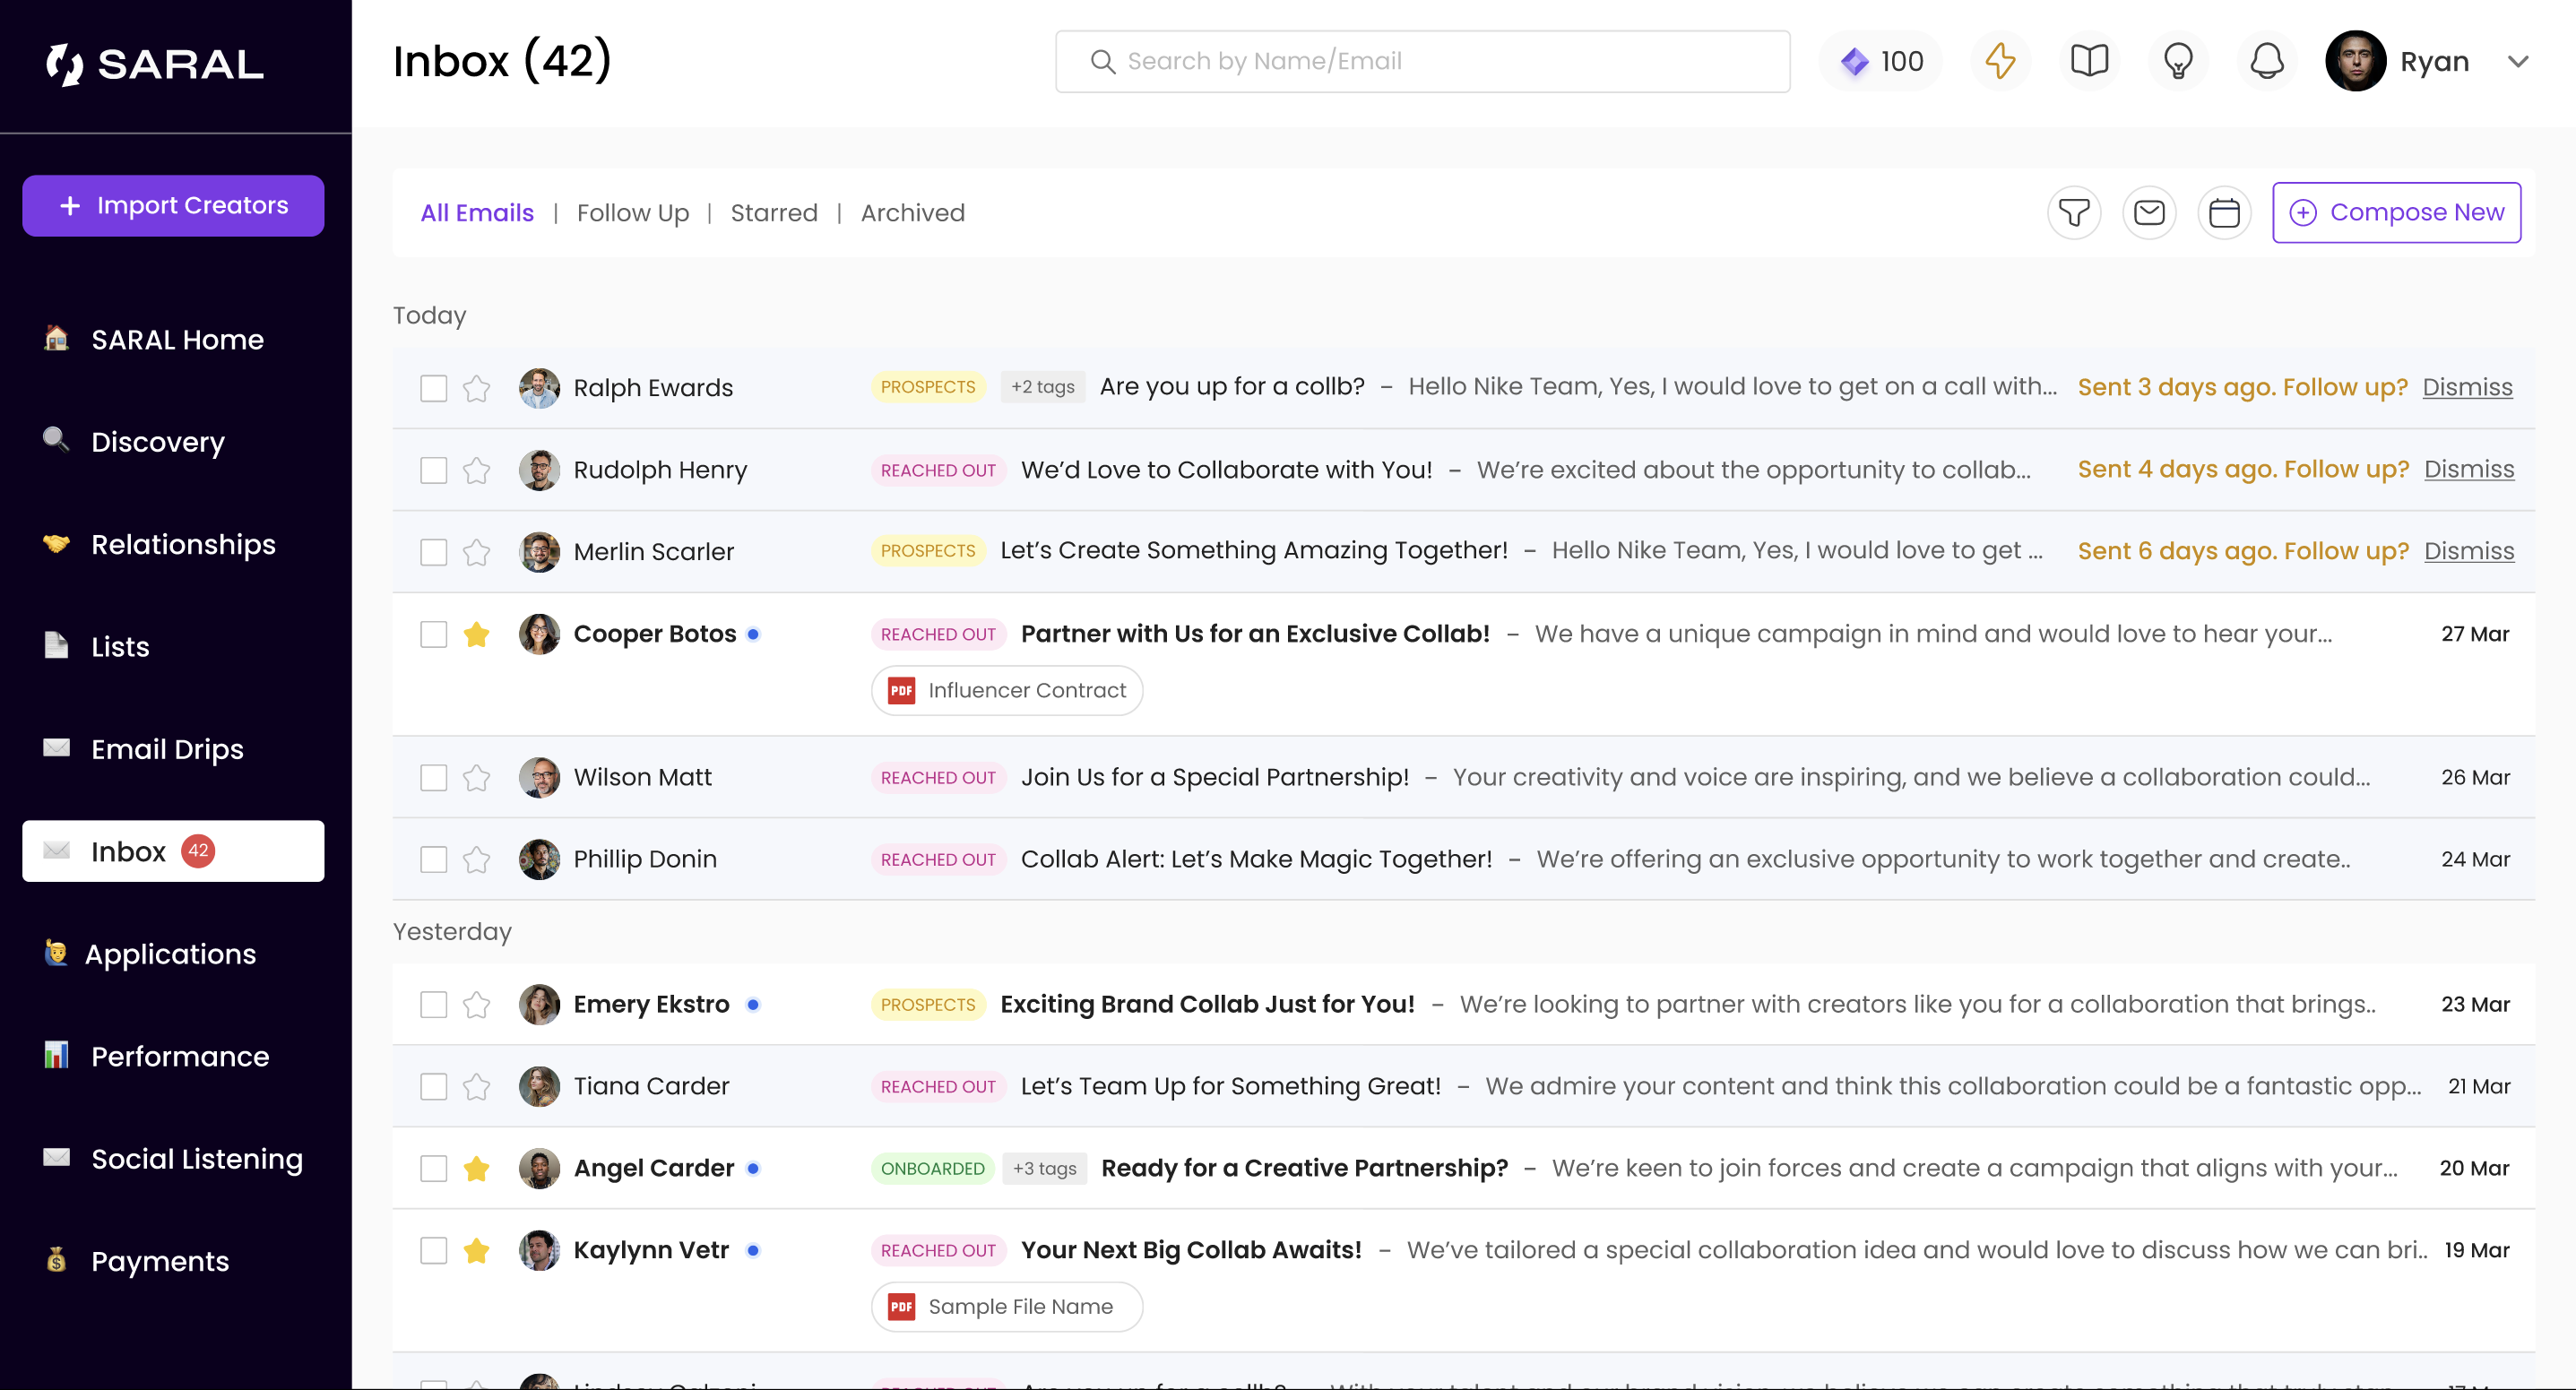Select the Wilson Matt email checkbox
The height and width of the screenshot is (1390, 2576).
tap(433, 777)
